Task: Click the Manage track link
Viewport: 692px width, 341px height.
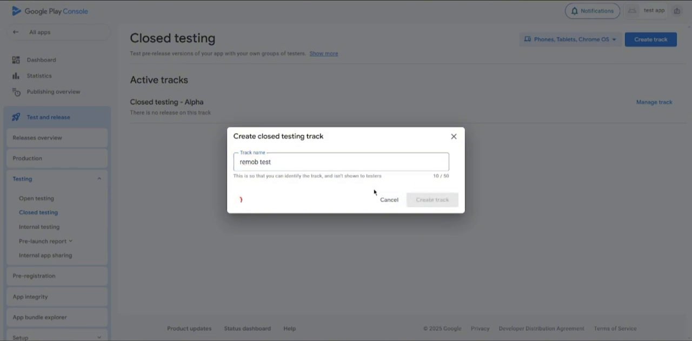Action: (654, 102)
